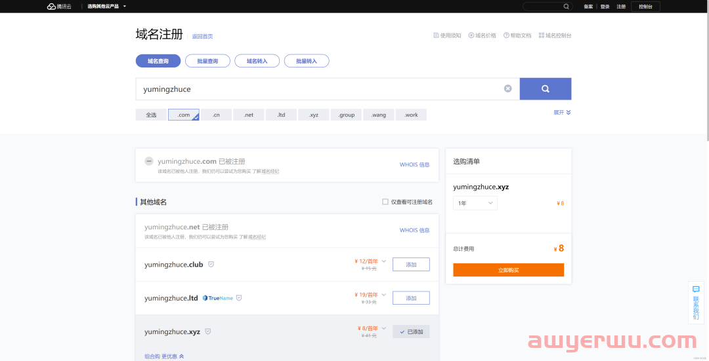This screenshot has width=709, height=361.
Task: Toggle the .group suffix filter
Action: [347, 115]
